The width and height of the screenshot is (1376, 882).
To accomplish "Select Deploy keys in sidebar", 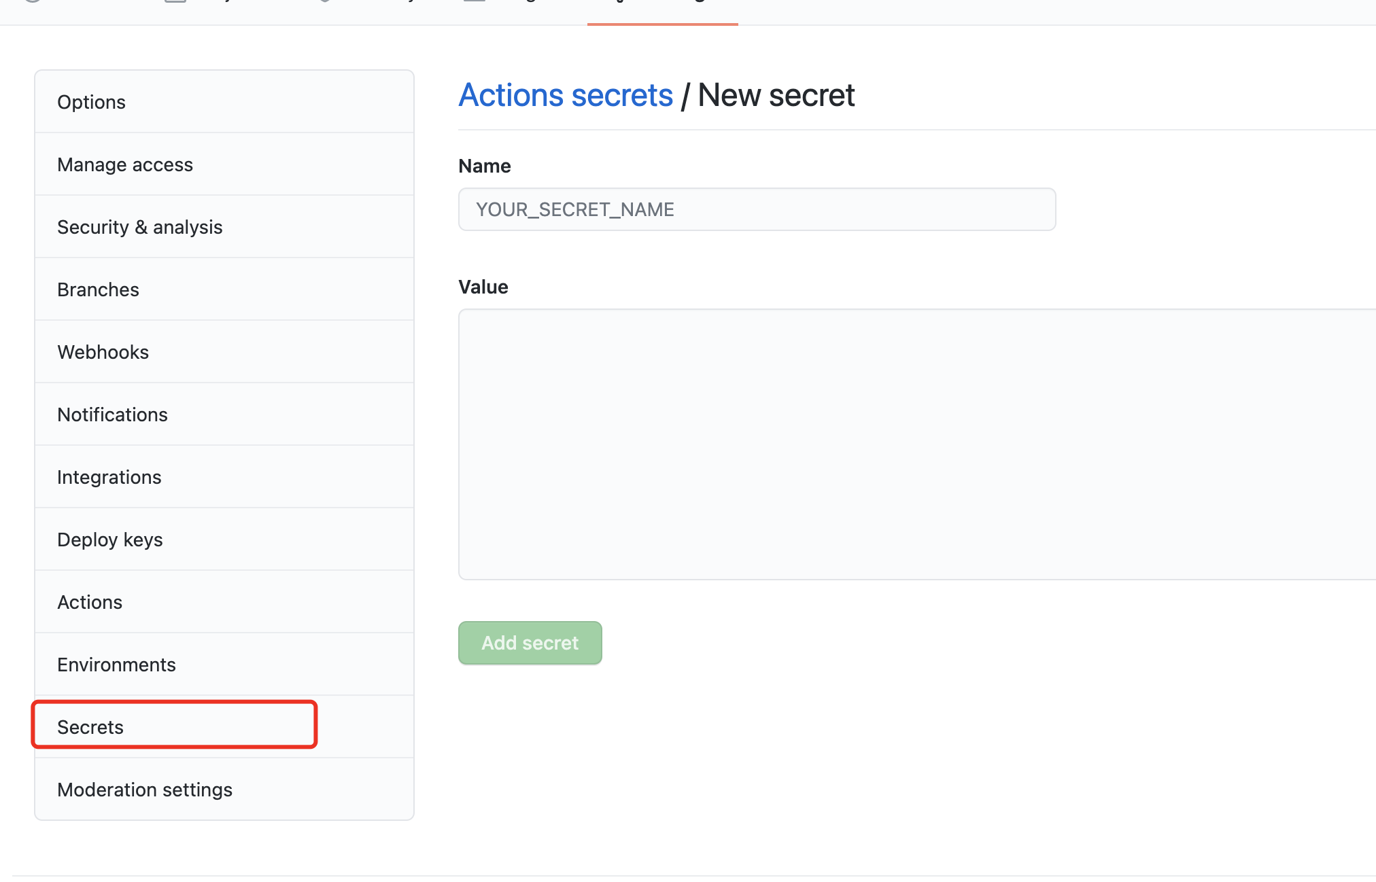I will tap(109, 540).
